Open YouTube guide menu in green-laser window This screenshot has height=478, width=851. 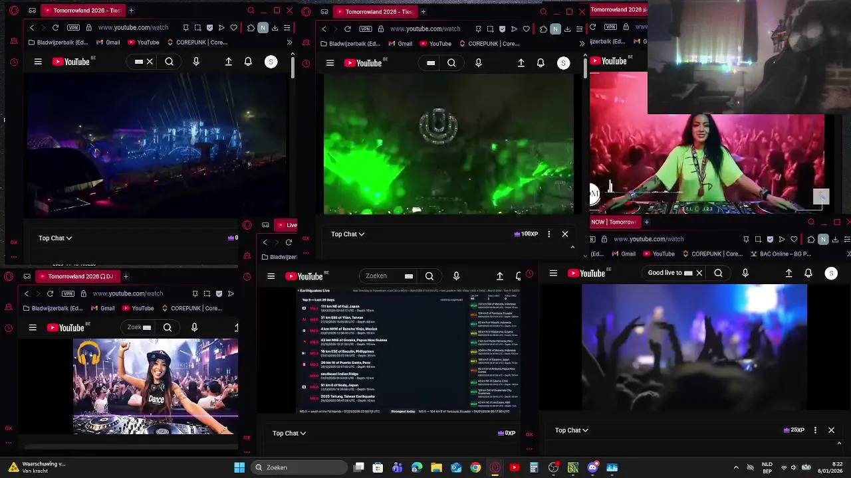[x=330, y=63]
